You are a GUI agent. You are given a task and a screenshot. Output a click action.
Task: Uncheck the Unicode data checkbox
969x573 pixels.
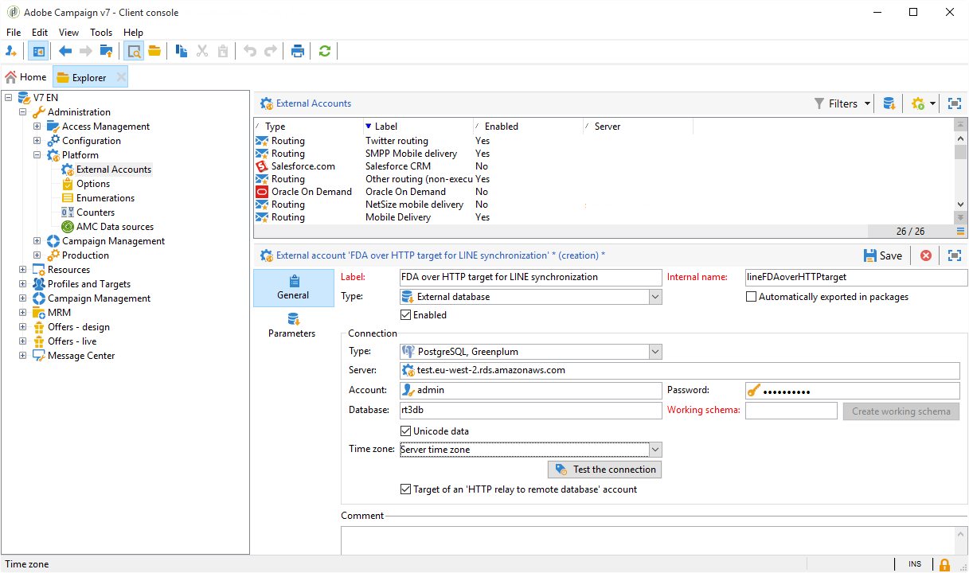[405, 431]
